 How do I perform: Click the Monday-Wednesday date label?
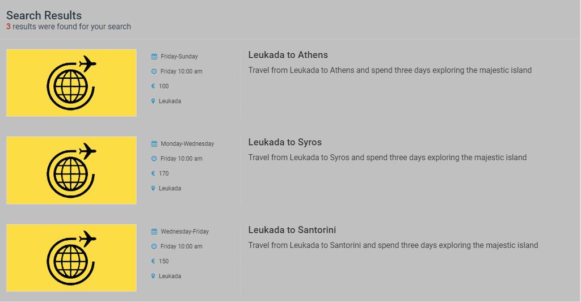pyautogui.click(x=187, y=143)
